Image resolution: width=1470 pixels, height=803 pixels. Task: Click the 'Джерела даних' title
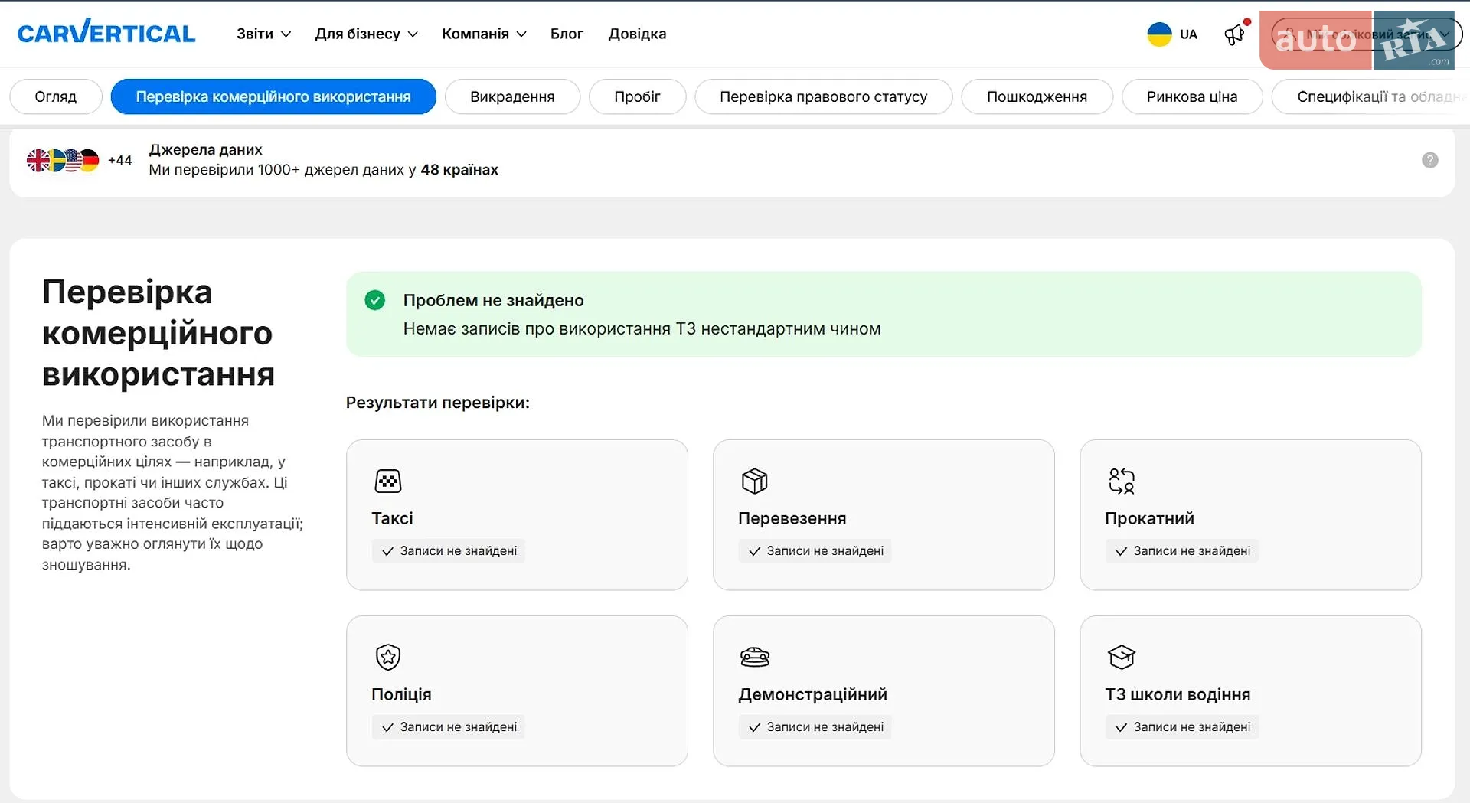205,149
